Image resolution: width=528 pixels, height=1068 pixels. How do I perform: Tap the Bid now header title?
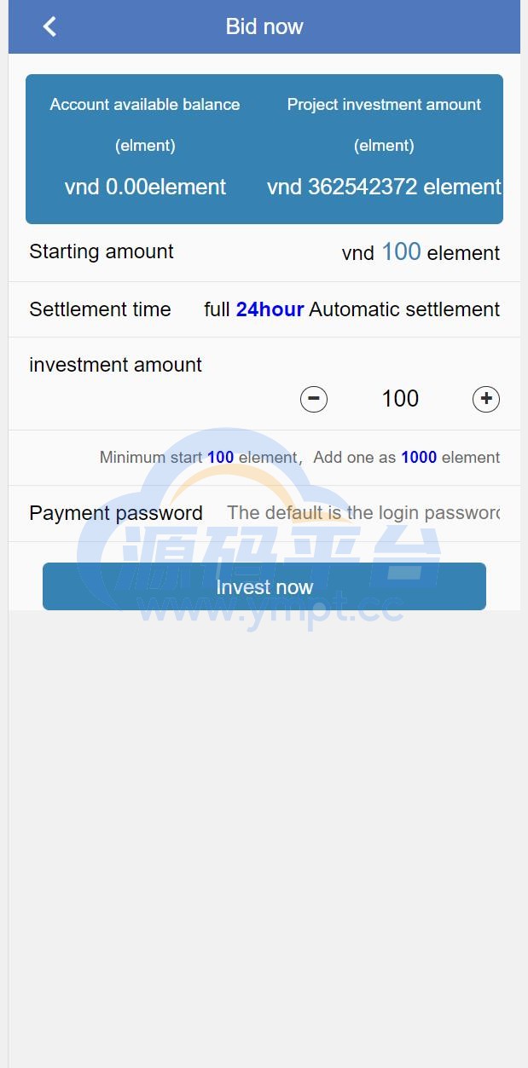[264, 26]
